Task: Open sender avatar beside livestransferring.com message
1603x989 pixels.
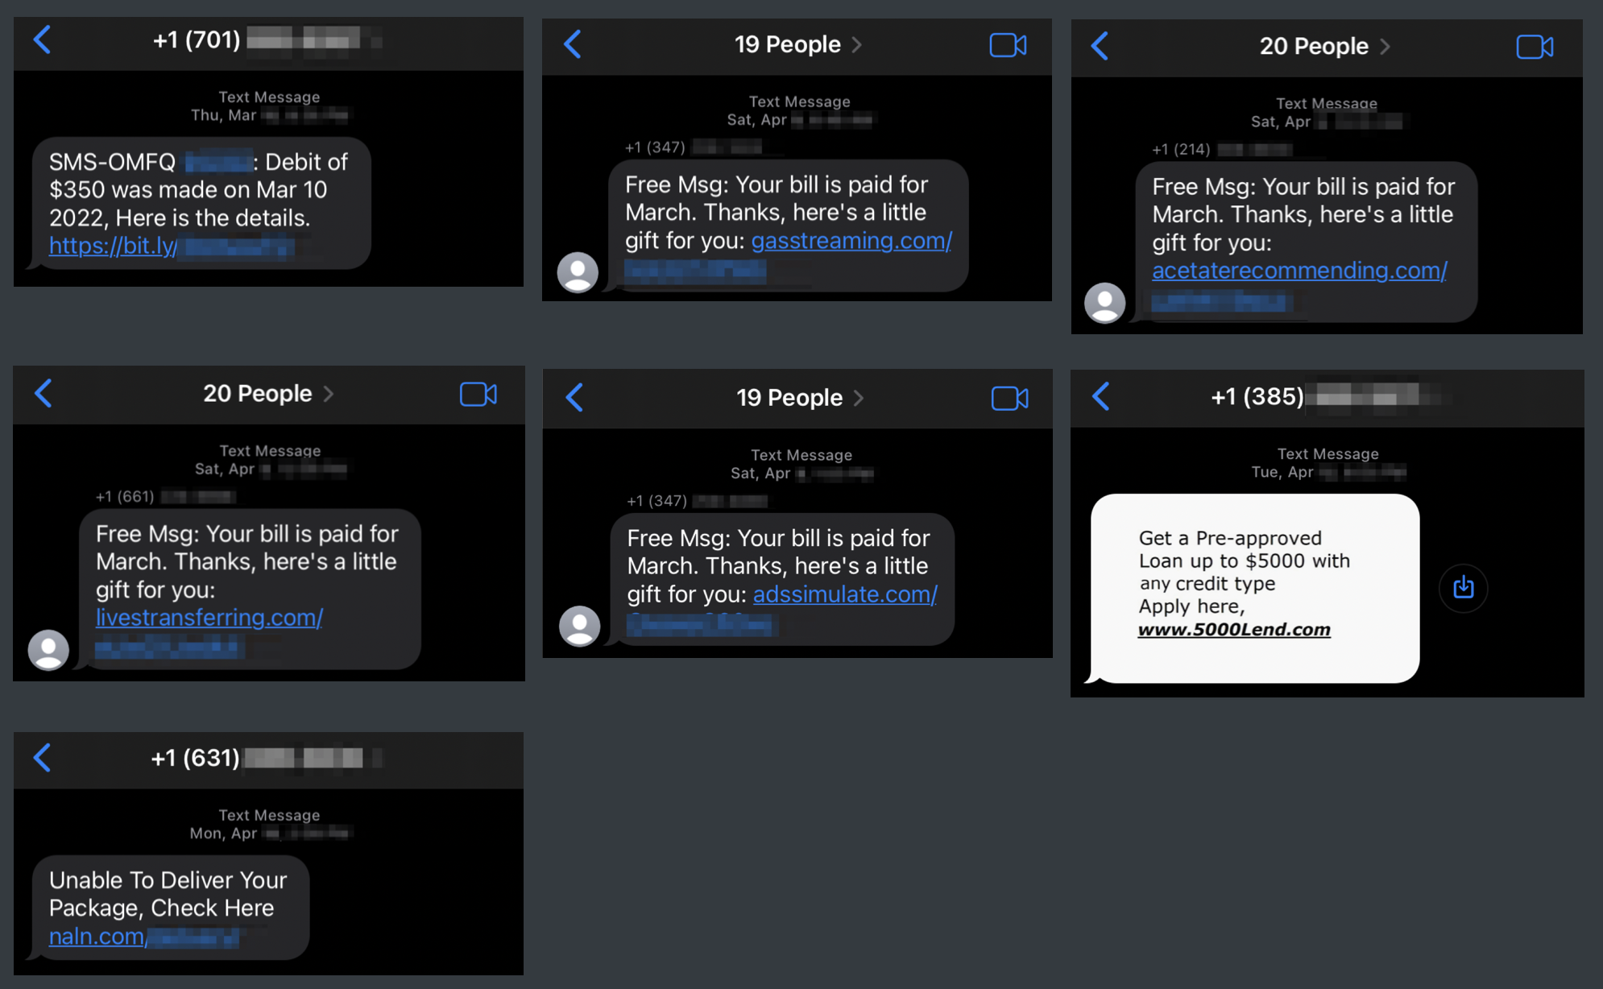Action: 48,649
